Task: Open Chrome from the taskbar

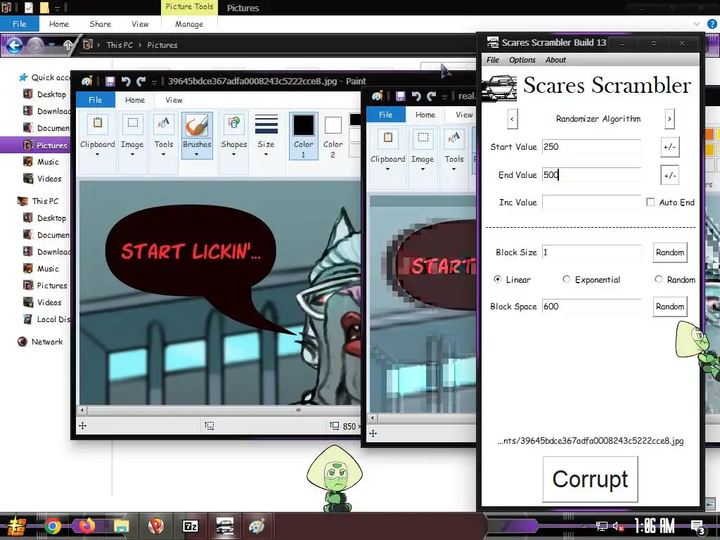Action: (x=53, y=526)
